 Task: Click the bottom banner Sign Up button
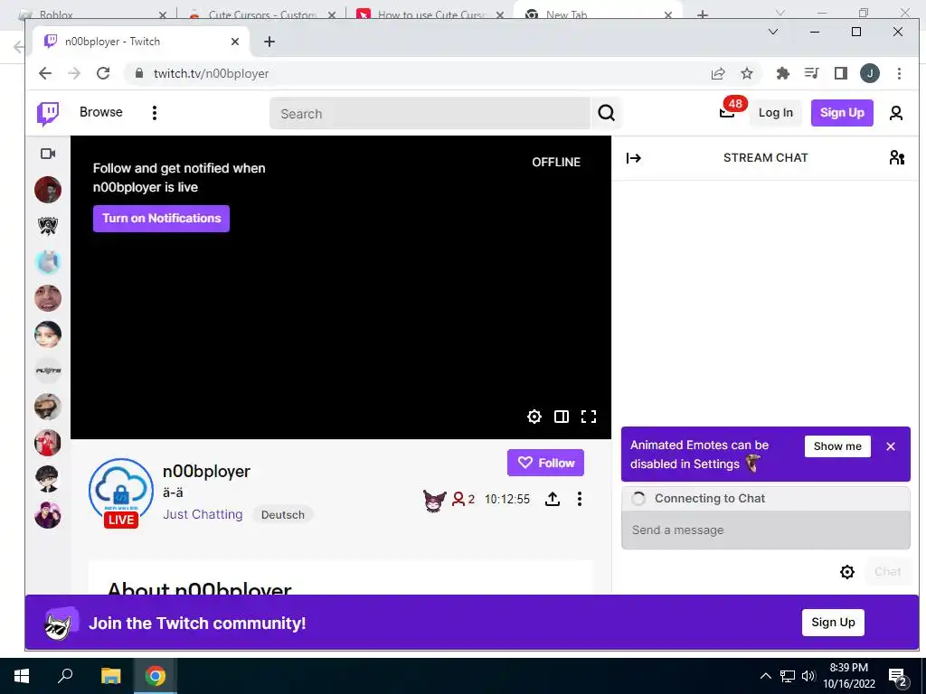tap(833, 623)
